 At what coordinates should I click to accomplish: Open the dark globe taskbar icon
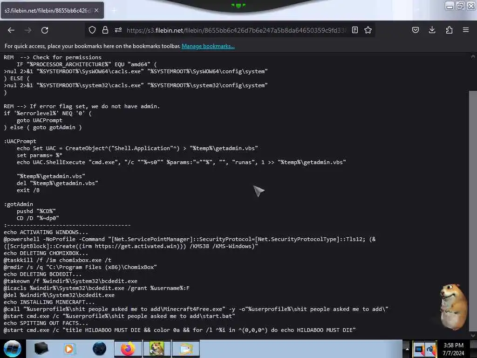[x=99, y=349]
